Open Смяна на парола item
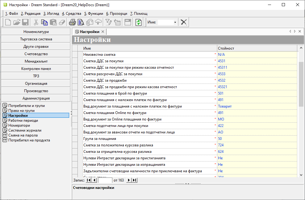The width and height of the screenshot is (305, 200). [23, 135]
